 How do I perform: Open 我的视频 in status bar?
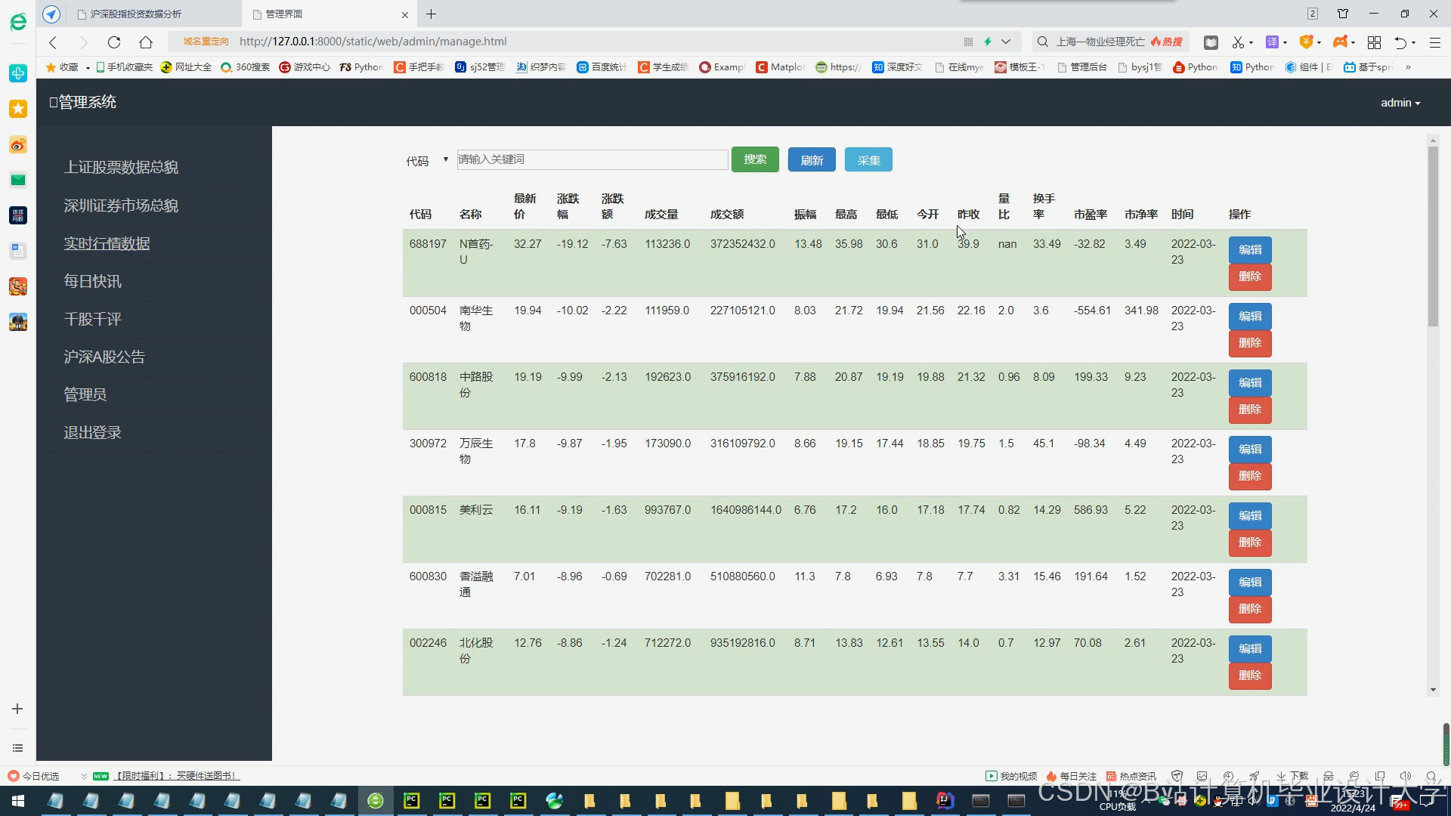coord(1011,776)
